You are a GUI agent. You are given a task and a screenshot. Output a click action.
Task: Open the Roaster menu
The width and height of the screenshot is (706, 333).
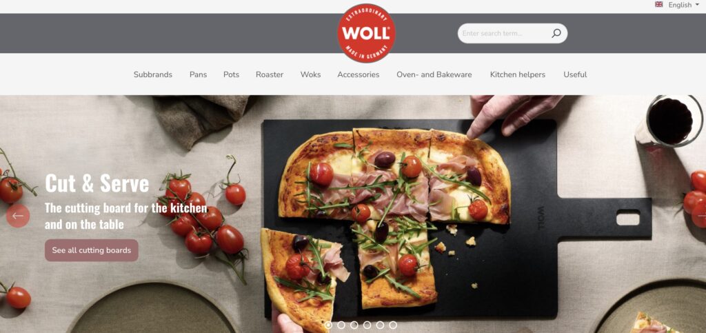point(270,74)
